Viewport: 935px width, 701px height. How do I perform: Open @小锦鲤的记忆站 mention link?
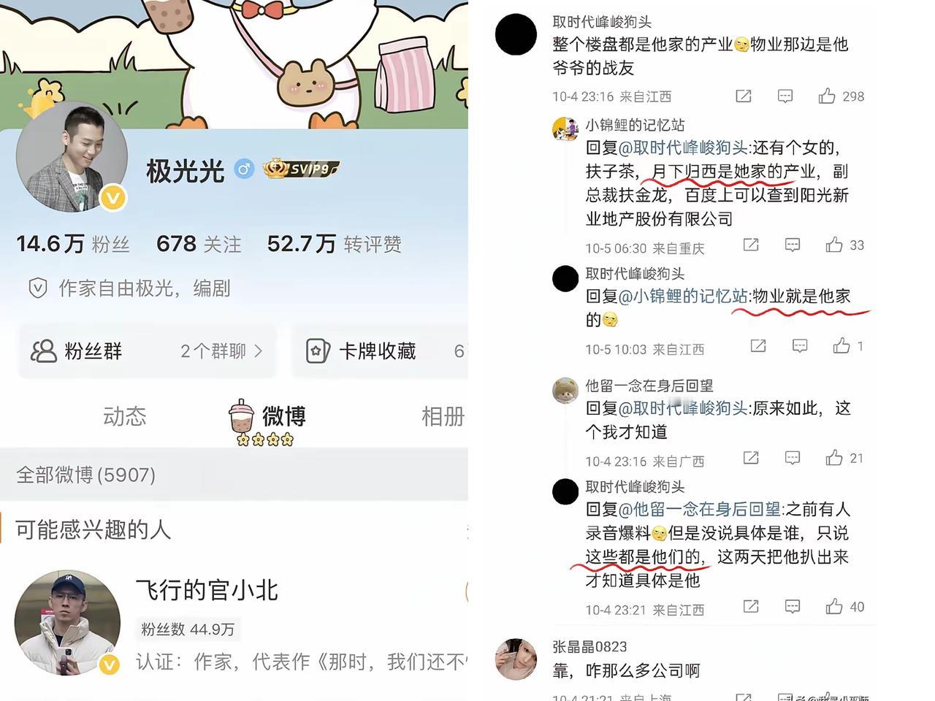pos(683,296)
